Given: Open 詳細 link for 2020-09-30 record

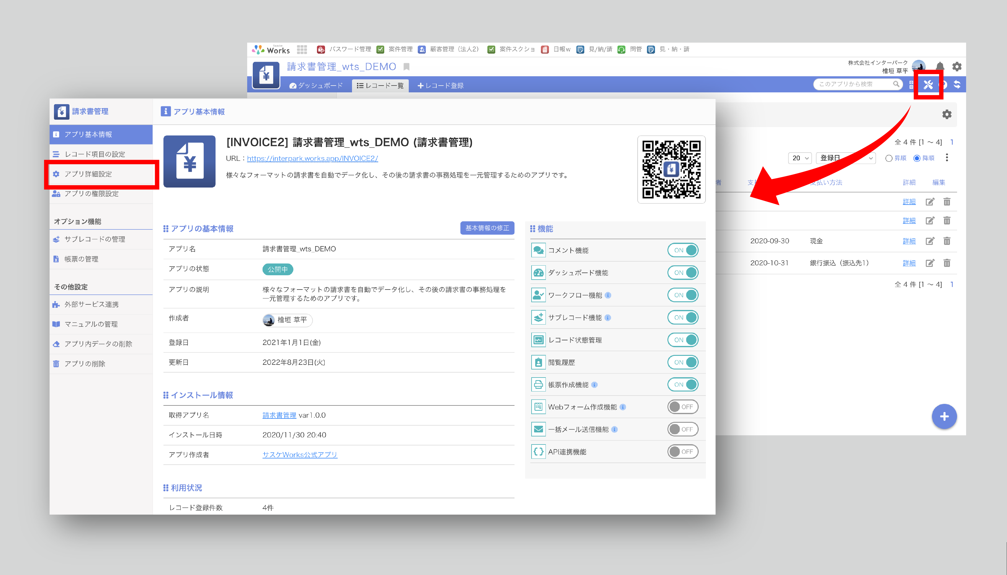Looking at the screenshot, I should tap(909, 241).
